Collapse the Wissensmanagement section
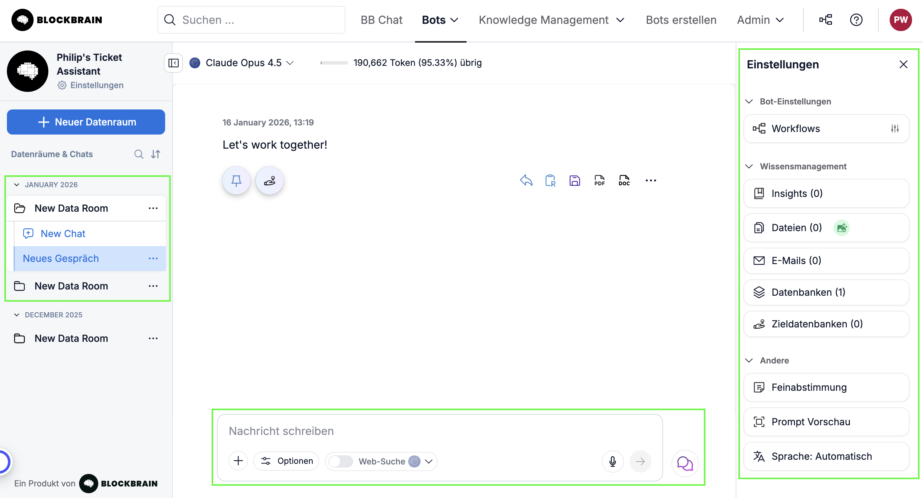 click(749, 166)
